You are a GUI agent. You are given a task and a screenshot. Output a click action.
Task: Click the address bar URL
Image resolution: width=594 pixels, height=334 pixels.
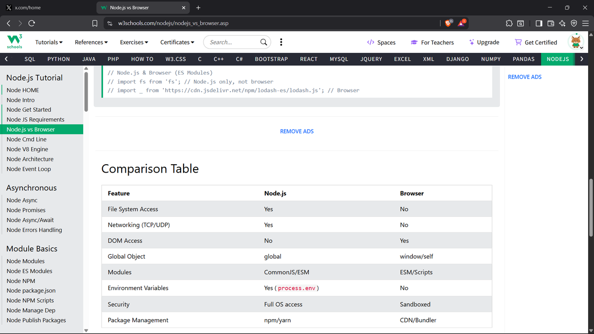click(173, 23)
